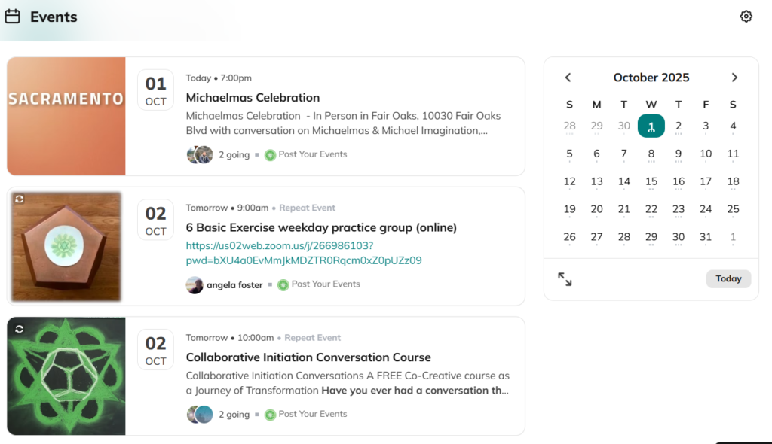
Task: Open the Zoom meeting link for the practice group
Action: 304,253
